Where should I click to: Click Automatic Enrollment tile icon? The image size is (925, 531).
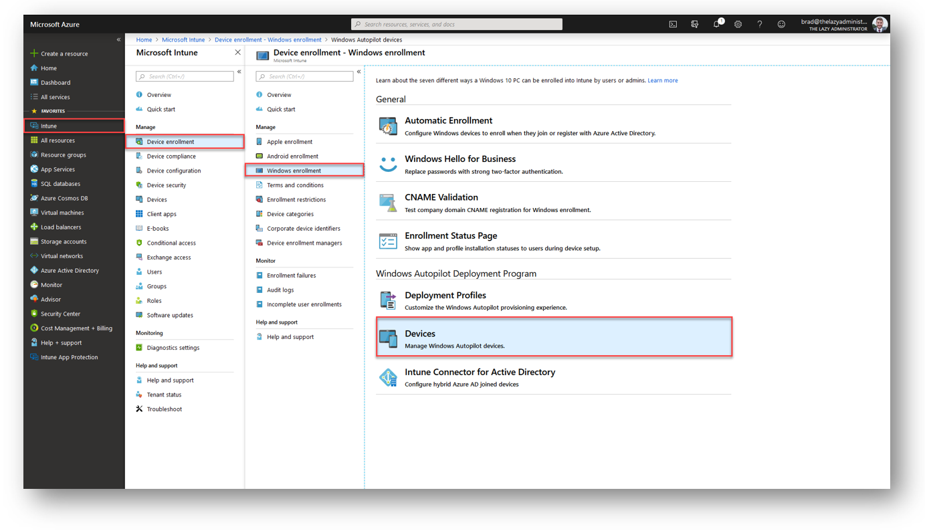tap(388, 126)
